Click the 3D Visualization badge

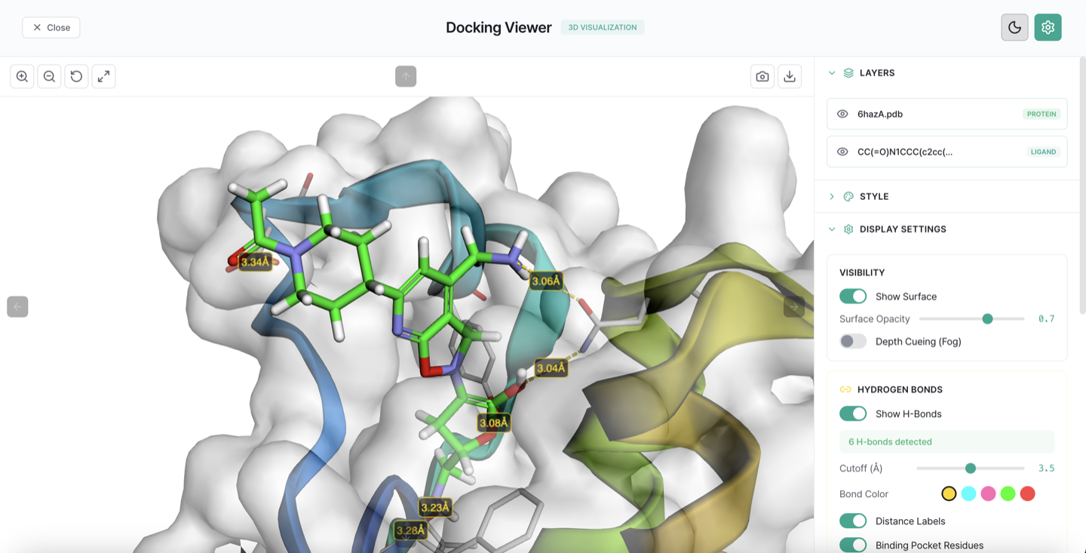coord(603,27)
